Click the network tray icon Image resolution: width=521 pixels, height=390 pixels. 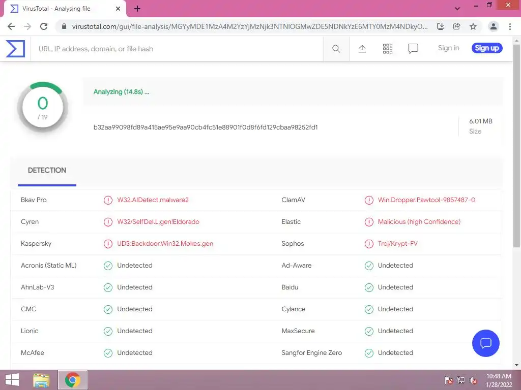[461, 380]
